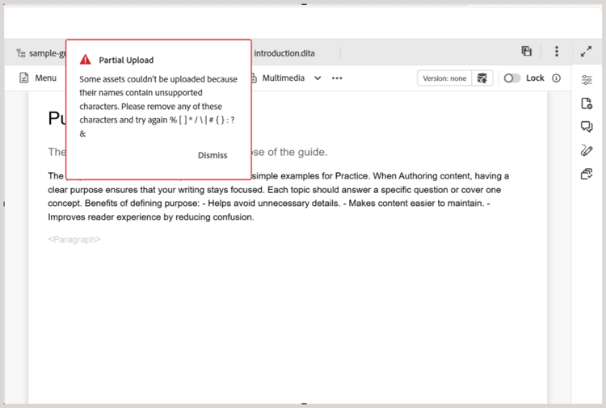Click the map hierarchy icon on the tab
The width and height of the screenshot is (606, 408).
(x=21, y=53)
